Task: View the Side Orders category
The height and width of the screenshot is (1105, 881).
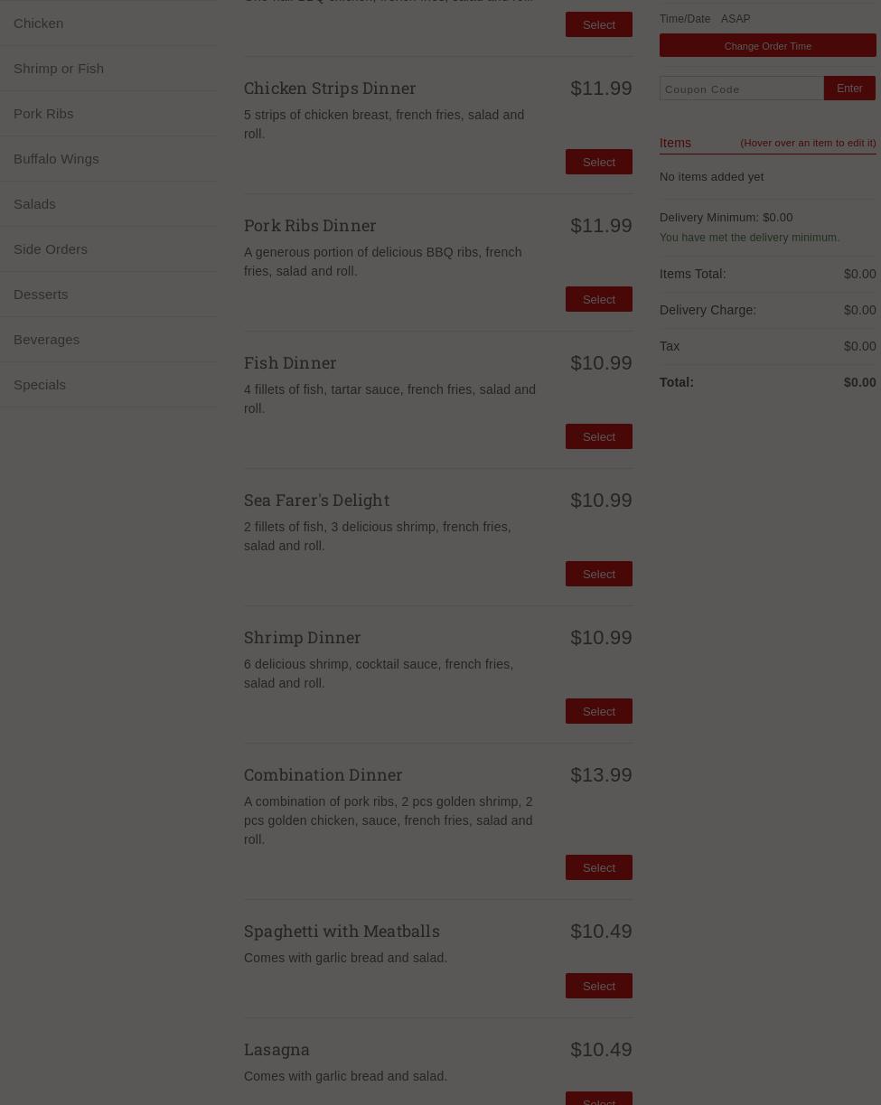Action: 51,249
